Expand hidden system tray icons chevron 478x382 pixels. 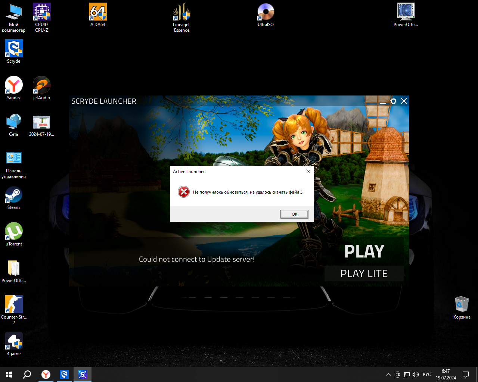tap(388, 375)
